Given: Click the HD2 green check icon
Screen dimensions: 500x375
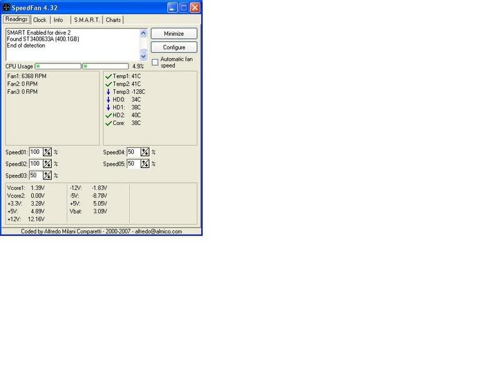Looking at the screenshot, I should pyautogui.click(x=108, y=116).
